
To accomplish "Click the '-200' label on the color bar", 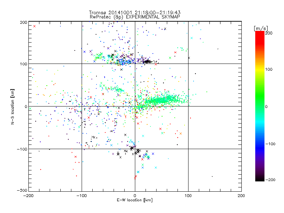I will [270, 180].
